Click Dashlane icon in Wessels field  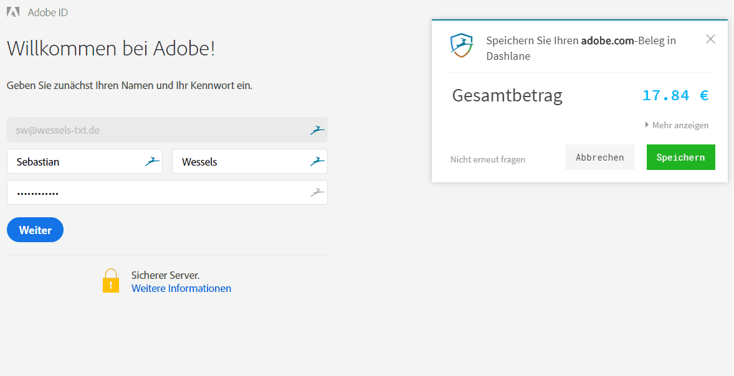pyautogui.click(x=317, y=162)
